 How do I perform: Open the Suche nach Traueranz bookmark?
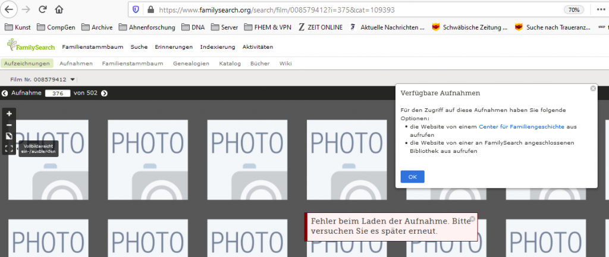pyautogui.click(x=553, y=27)
